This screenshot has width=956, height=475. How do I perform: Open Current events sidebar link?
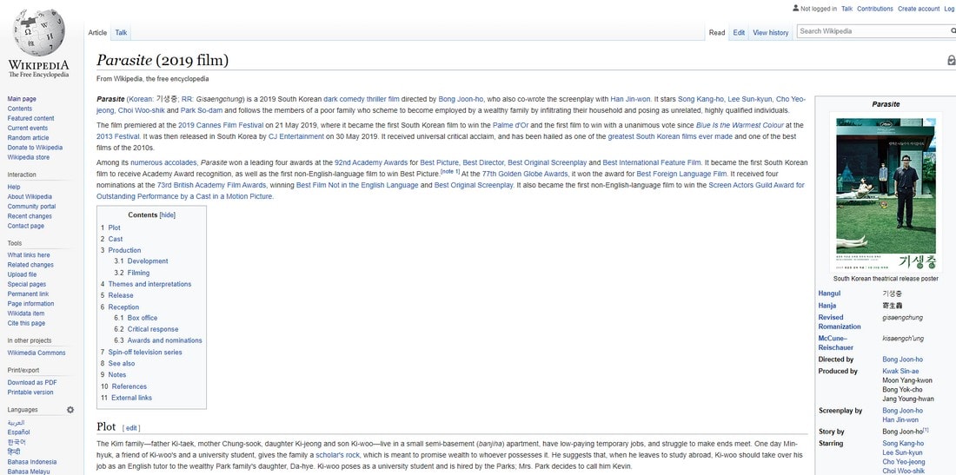coord(28,128)
